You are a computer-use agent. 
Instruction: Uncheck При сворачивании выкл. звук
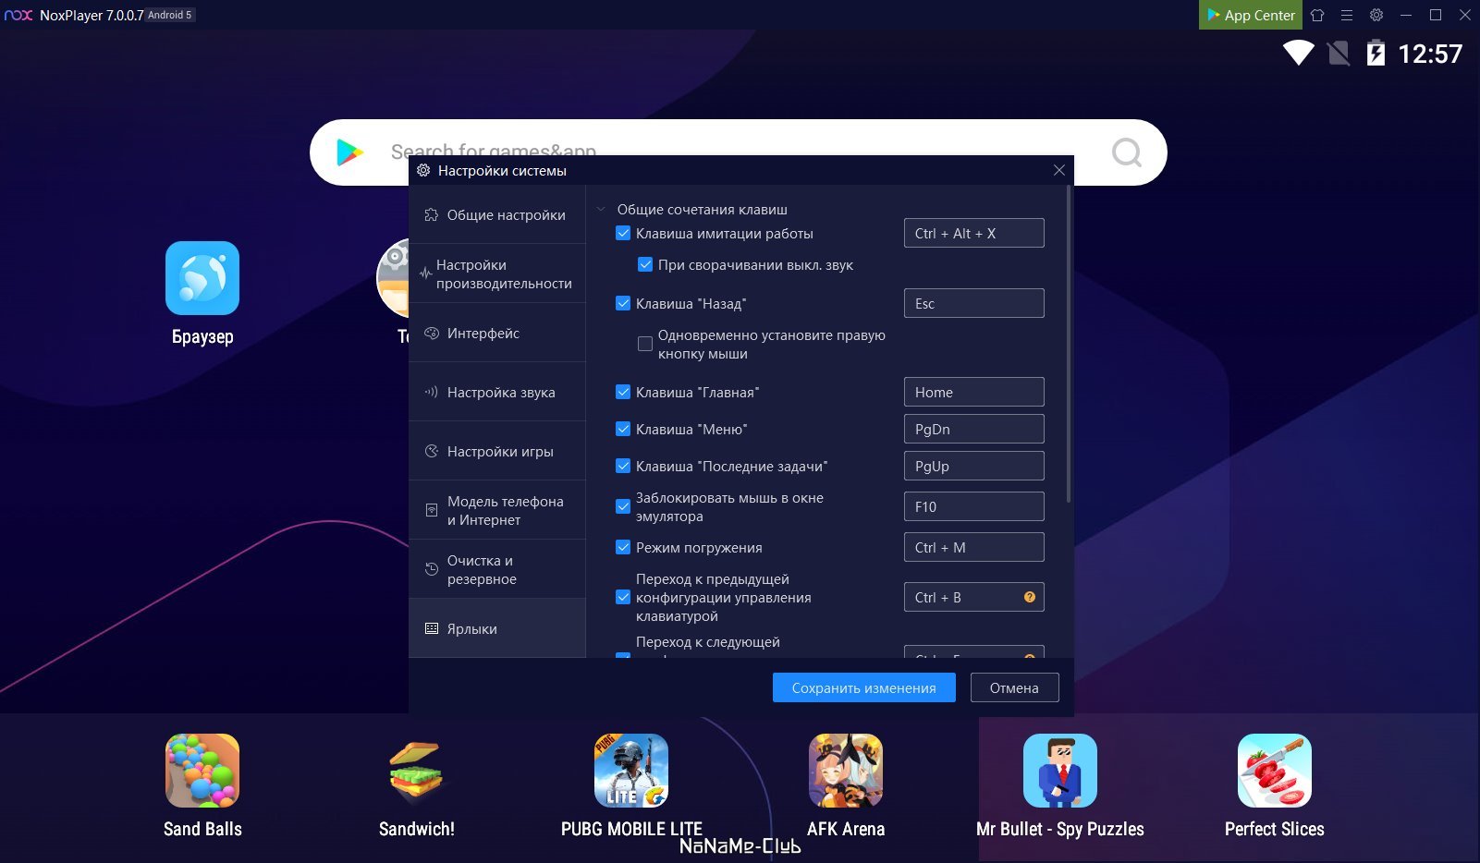[645, 265]
